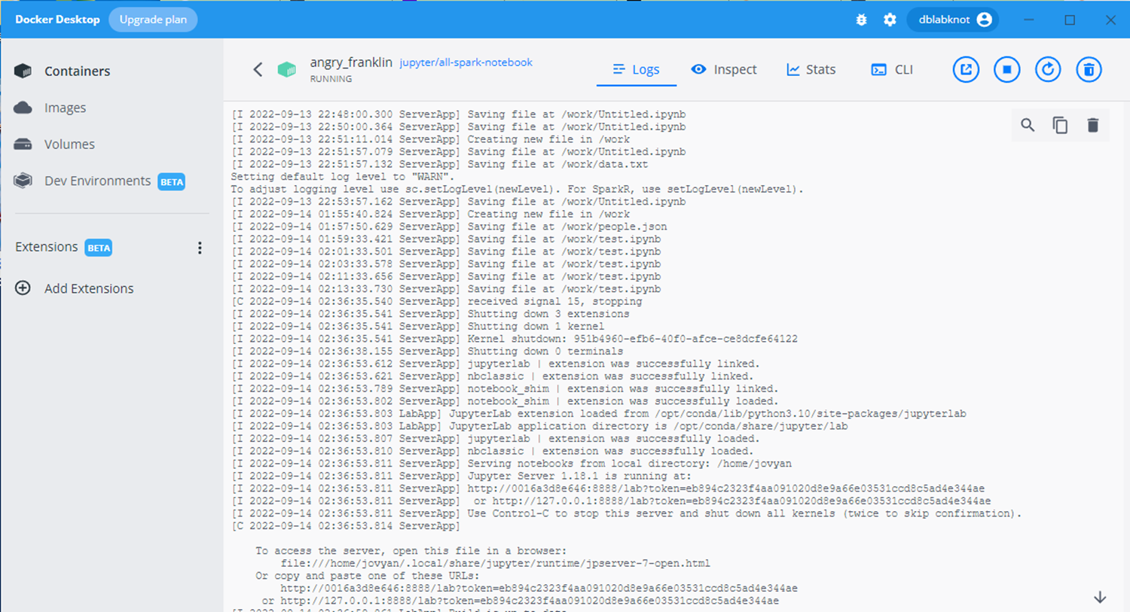Image resolution: width=1130 pixels, height=612 pixels.
Task: Click the Docker Desktop title
Action: pos(57,20)
